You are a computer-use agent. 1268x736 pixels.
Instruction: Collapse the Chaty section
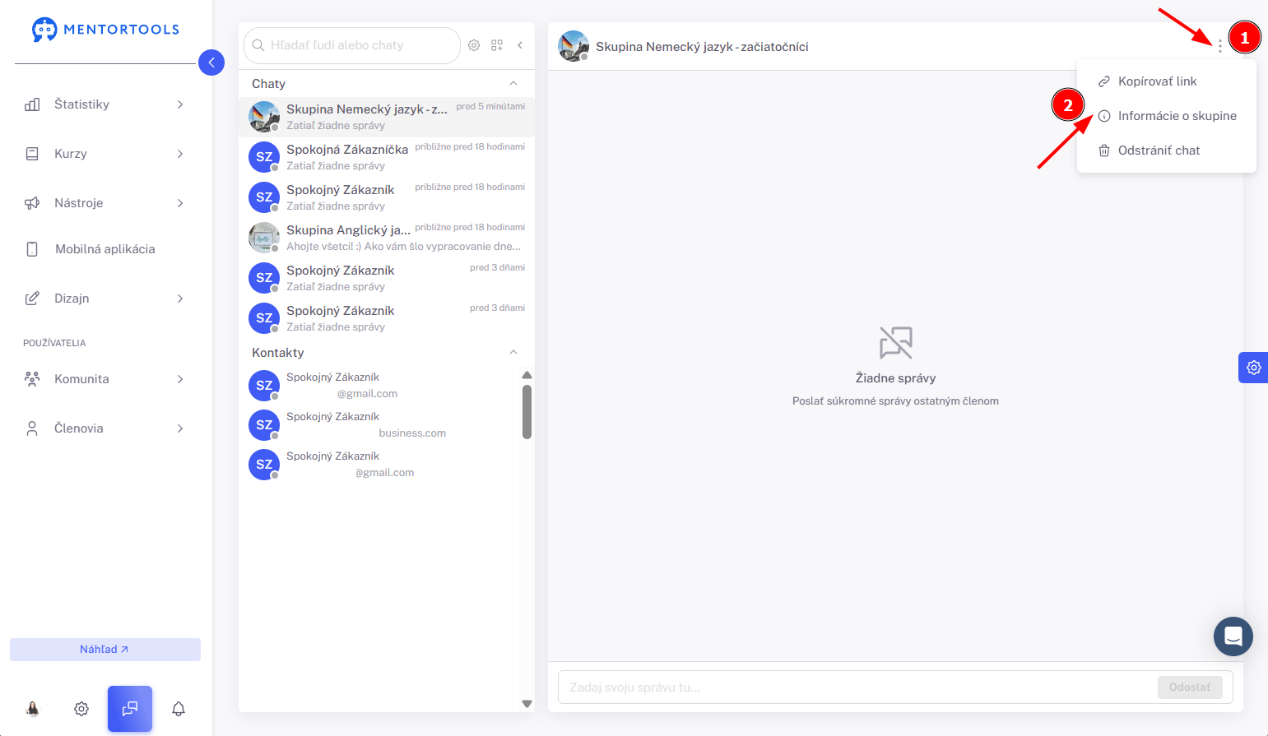tap(513, 83)
